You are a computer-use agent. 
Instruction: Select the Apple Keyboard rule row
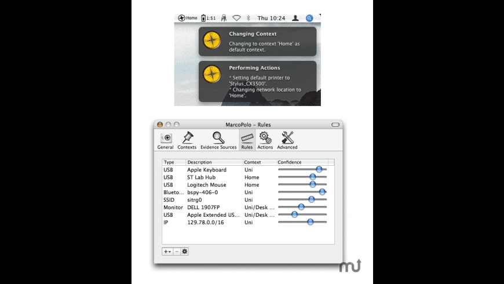(x=248, y=169)
